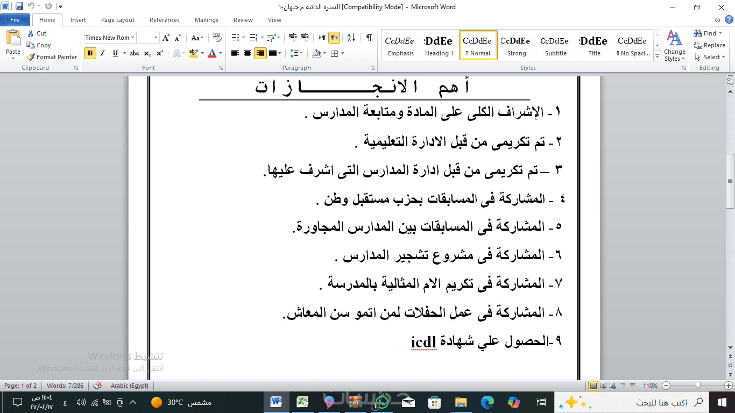Open Excel from the taskbar

[x=302, y=402]
